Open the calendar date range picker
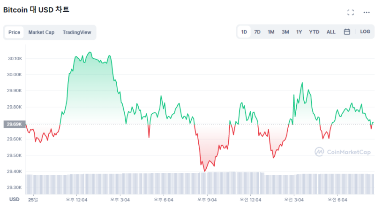 tap(347, 32)
